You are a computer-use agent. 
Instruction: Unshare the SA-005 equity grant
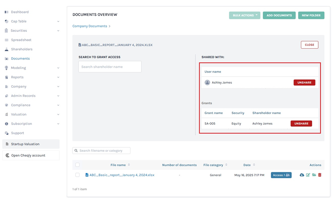click(x=301, y=124)
